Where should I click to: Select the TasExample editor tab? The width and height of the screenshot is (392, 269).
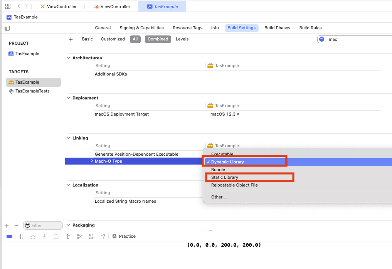(x=163, y=7)
